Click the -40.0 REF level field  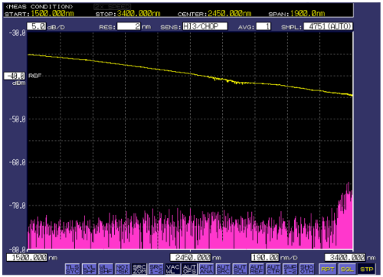click(15, 76)
